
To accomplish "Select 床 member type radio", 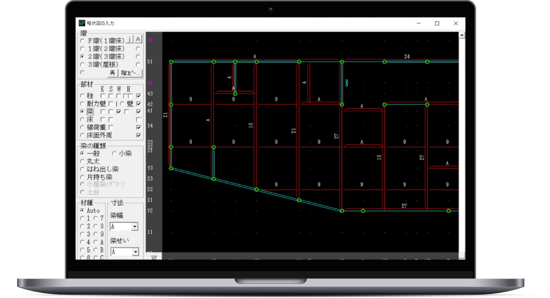I will coord(82,120).
